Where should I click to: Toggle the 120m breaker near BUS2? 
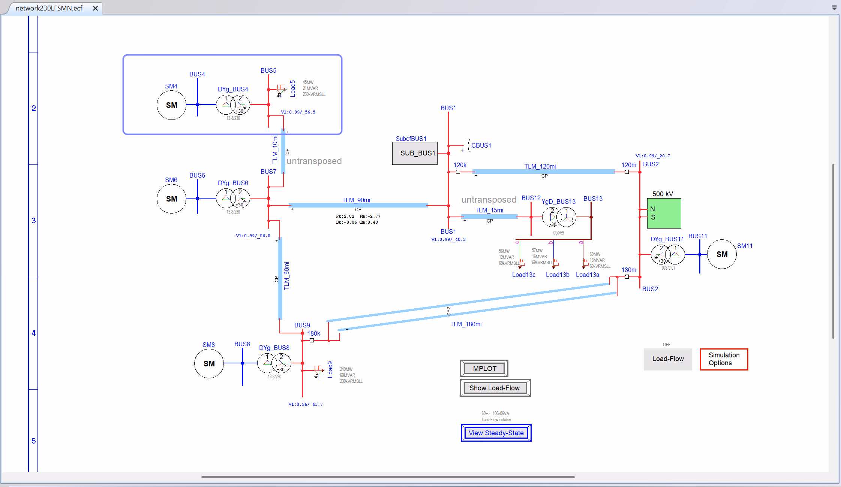627,172
